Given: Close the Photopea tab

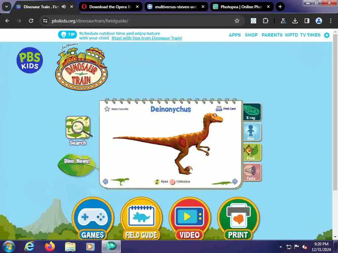Looking at the screenshot, I should pos(268,7).
